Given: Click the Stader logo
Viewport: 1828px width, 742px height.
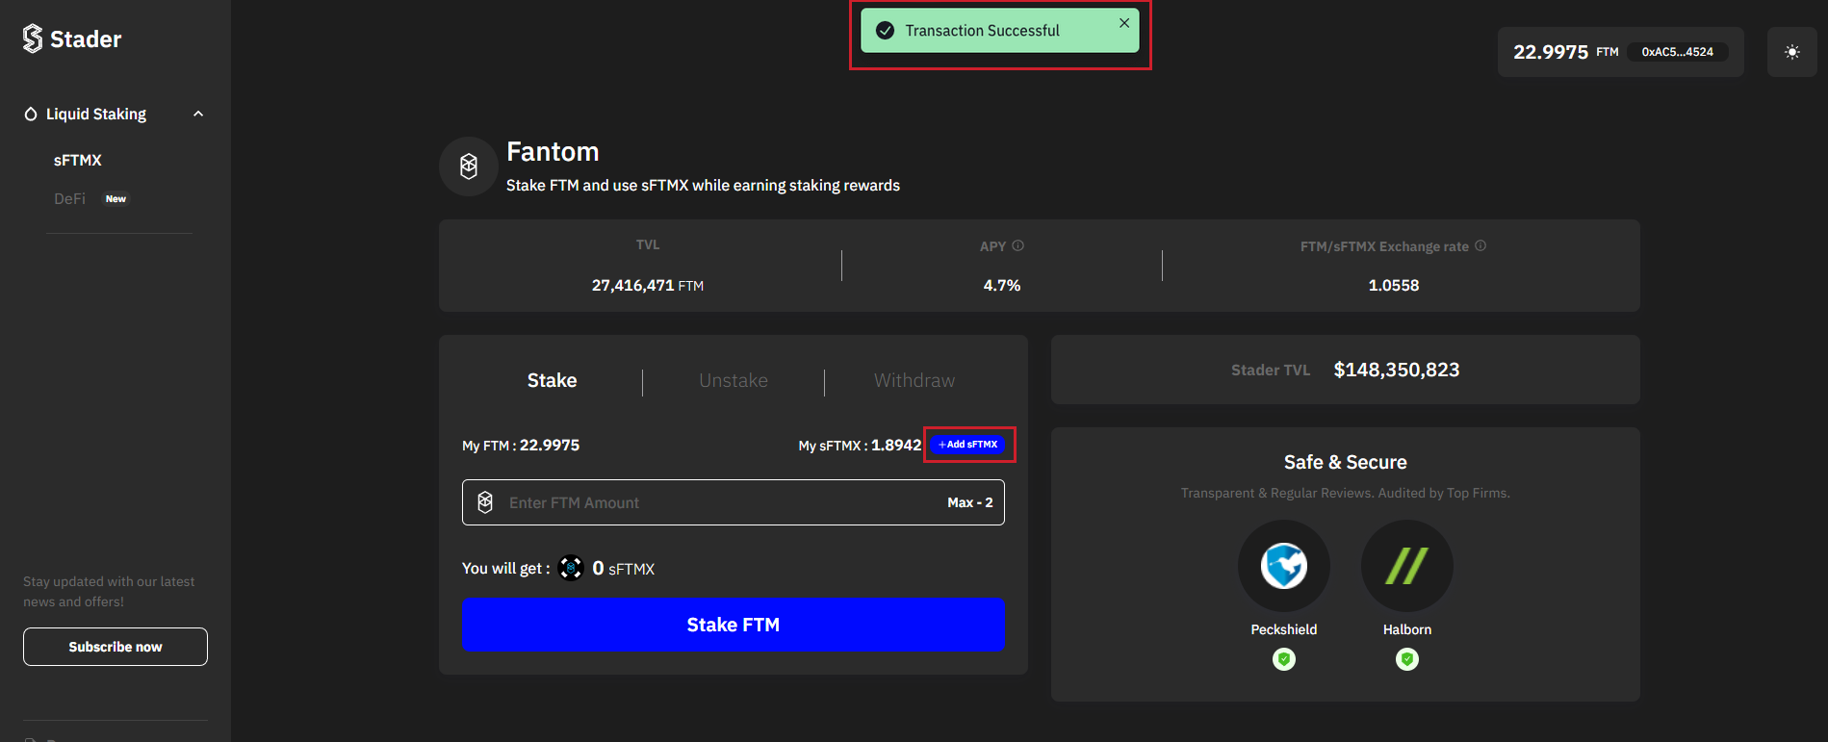Looking at the screenshot, I should click(x=72, y=38).
